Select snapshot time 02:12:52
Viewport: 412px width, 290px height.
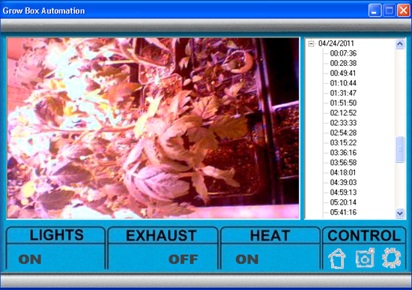point(343,113)
